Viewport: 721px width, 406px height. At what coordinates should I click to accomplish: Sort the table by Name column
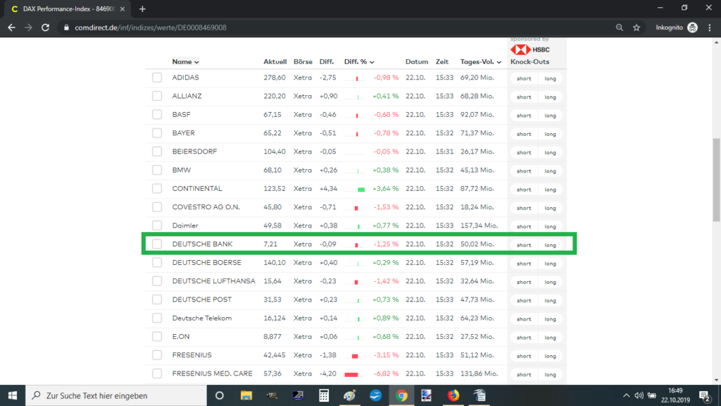(x=185, y=62)
